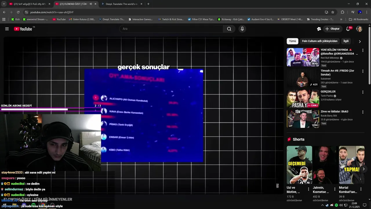Image resolution: width=371 pixels, height=209 pixels.
Task: Open the Chrome three-dot menu
Action: point(367,12)
